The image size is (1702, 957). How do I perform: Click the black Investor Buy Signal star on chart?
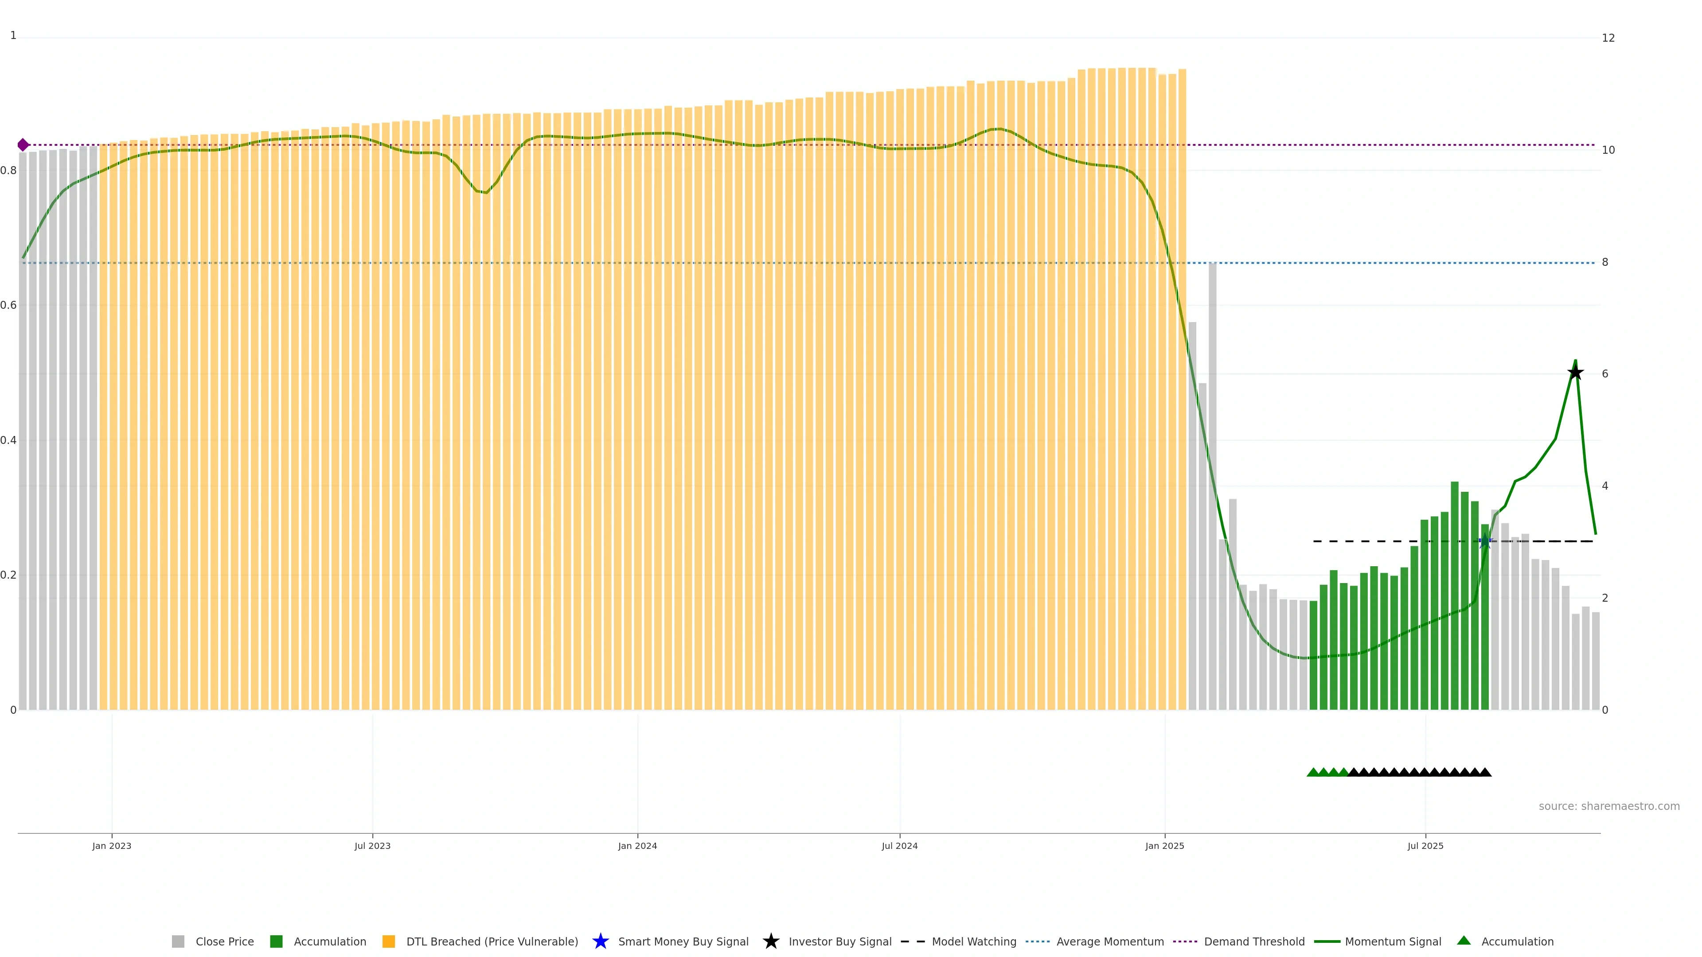point(1575,373)
